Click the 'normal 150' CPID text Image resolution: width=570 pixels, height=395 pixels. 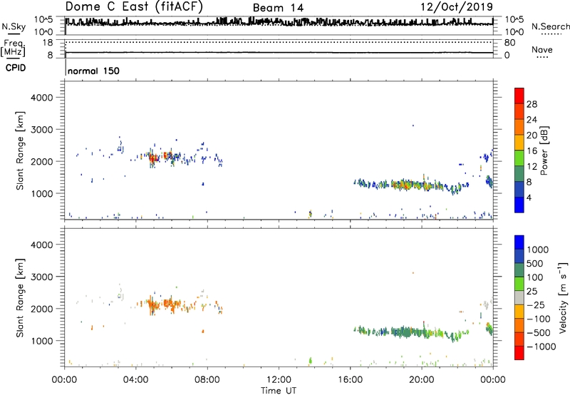coord(93,71)
